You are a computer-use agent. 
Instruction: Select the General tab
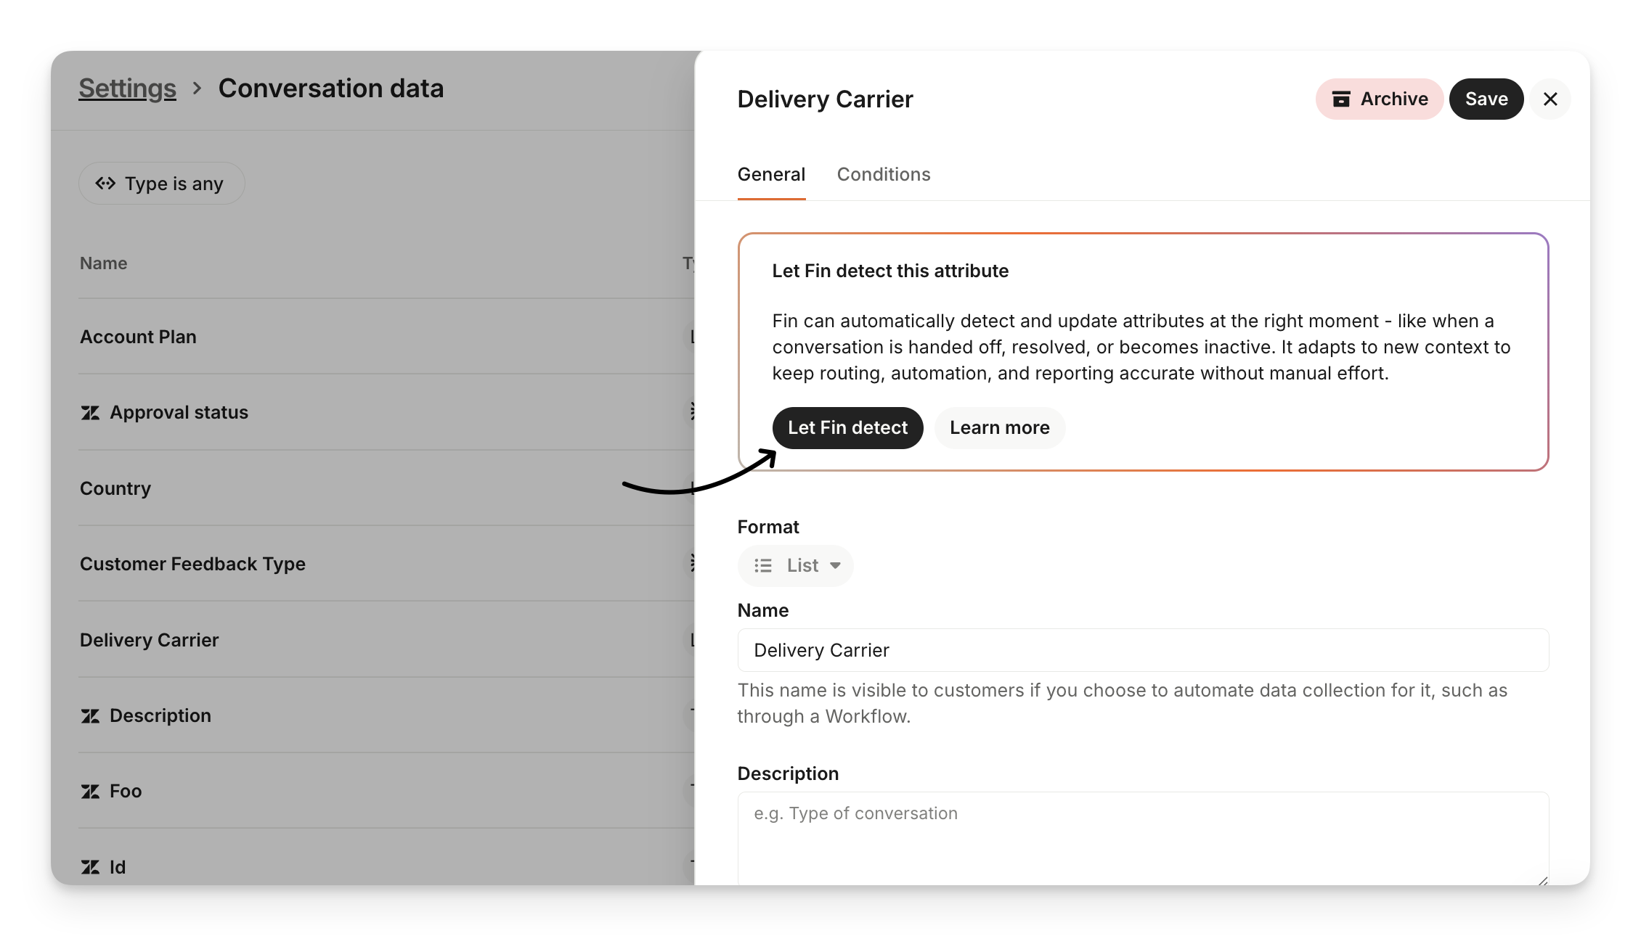click(771, 174)
